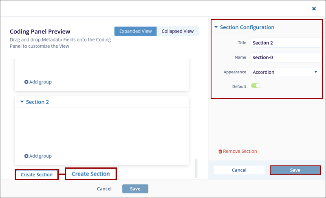
Task: Click the Title input field
Action: tap(285, 43)
